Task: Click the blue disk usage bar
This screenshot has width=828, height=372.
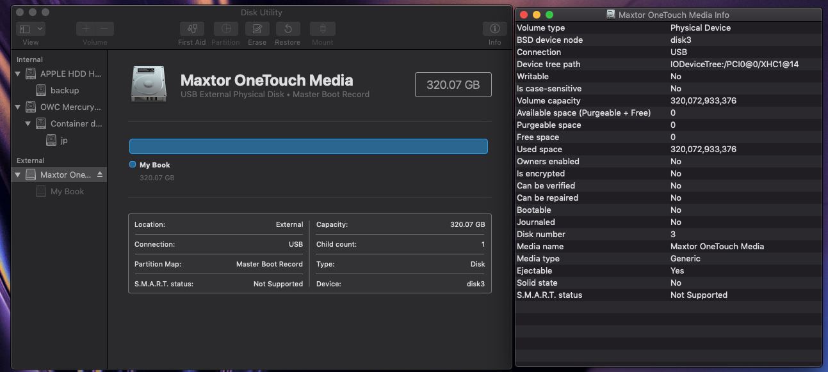Action: (x=309, y=146)
